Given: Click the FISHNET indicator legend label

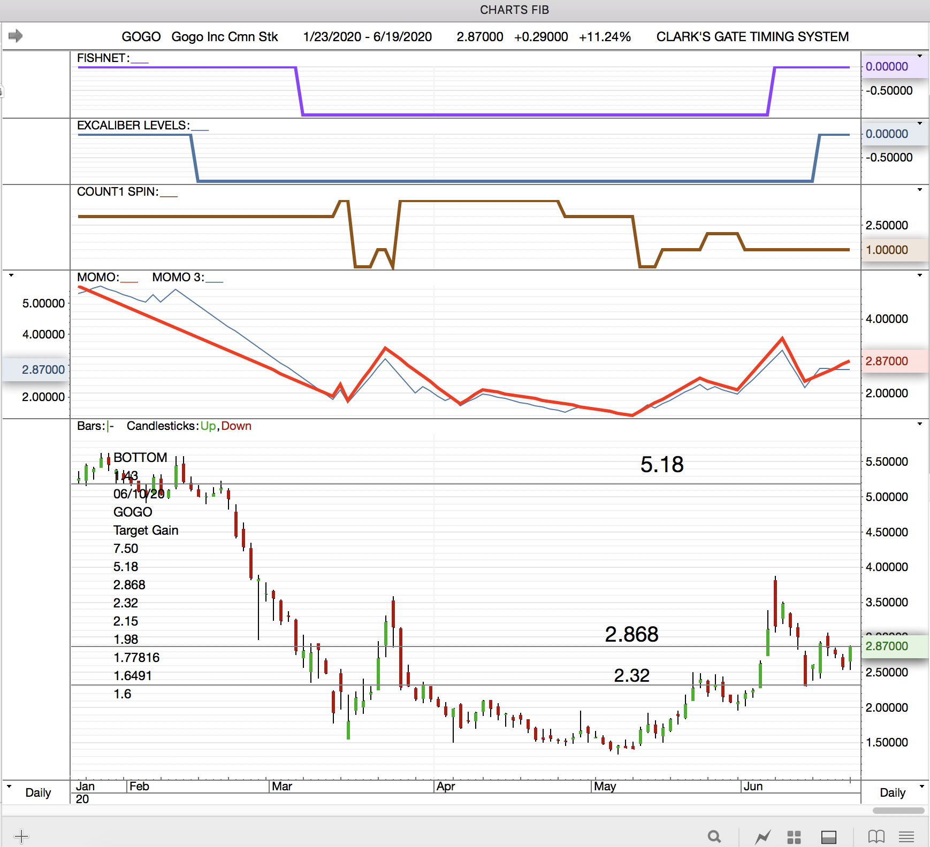Looking at the screenshot, I should pyautogui.click(x=103, y=58).
